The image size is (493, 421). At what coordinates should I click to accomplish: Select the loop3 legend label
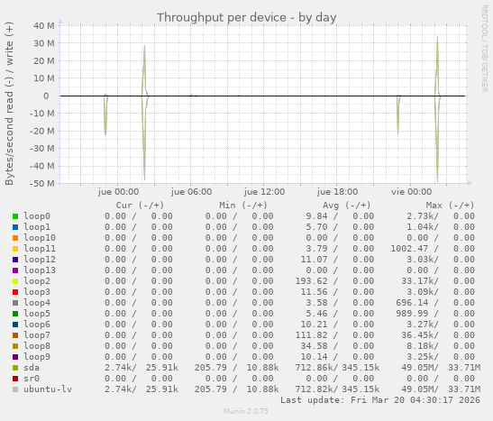point(37,292)
